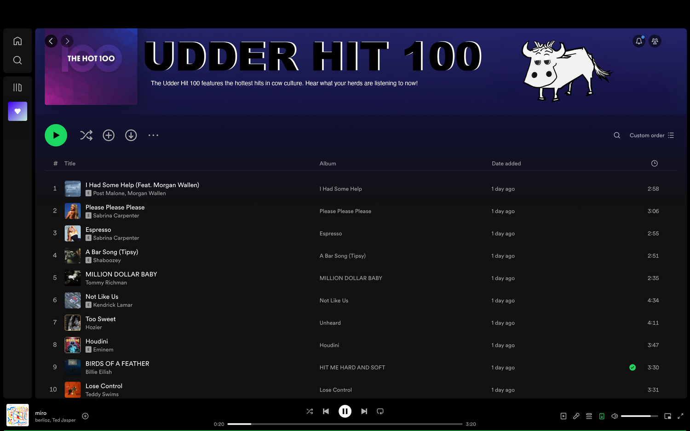
Task: Click the MILLION DOLLAR BABY album link
Action: tap(351, 278)
